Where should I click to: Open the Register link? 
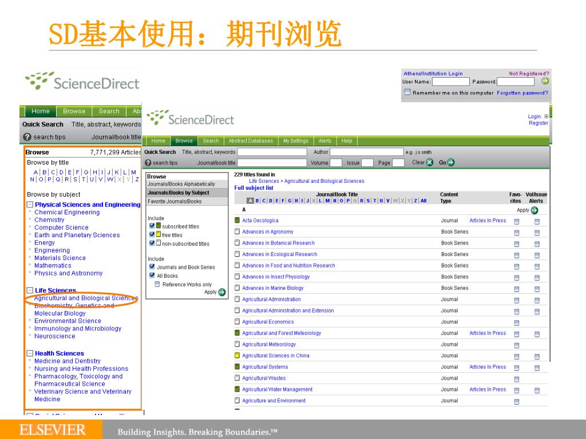539,123
